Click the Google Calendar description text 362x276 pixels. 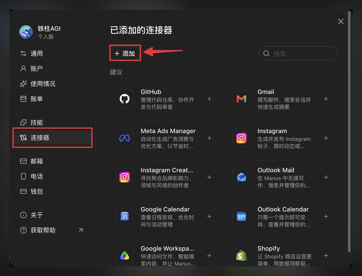click(167, 221)
